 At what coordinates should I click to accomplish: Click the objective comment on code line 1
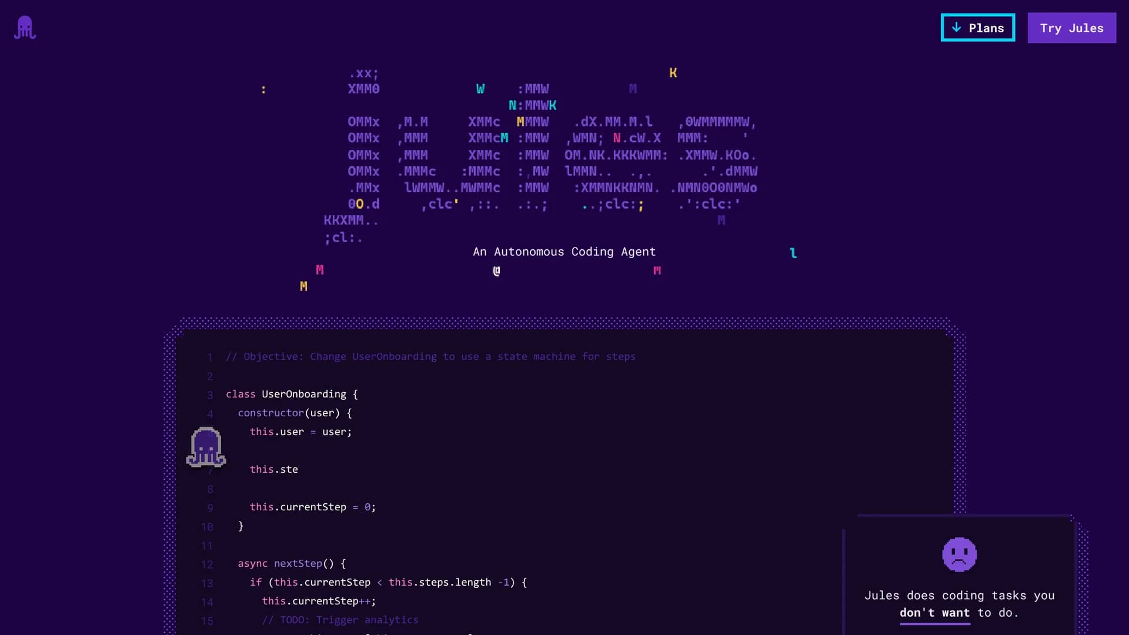tap(430, 356)
